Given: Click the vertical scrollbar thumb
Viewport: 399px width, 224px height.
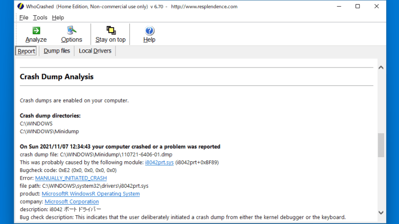Looking at the screenshot, I should [x=381, y=145].
